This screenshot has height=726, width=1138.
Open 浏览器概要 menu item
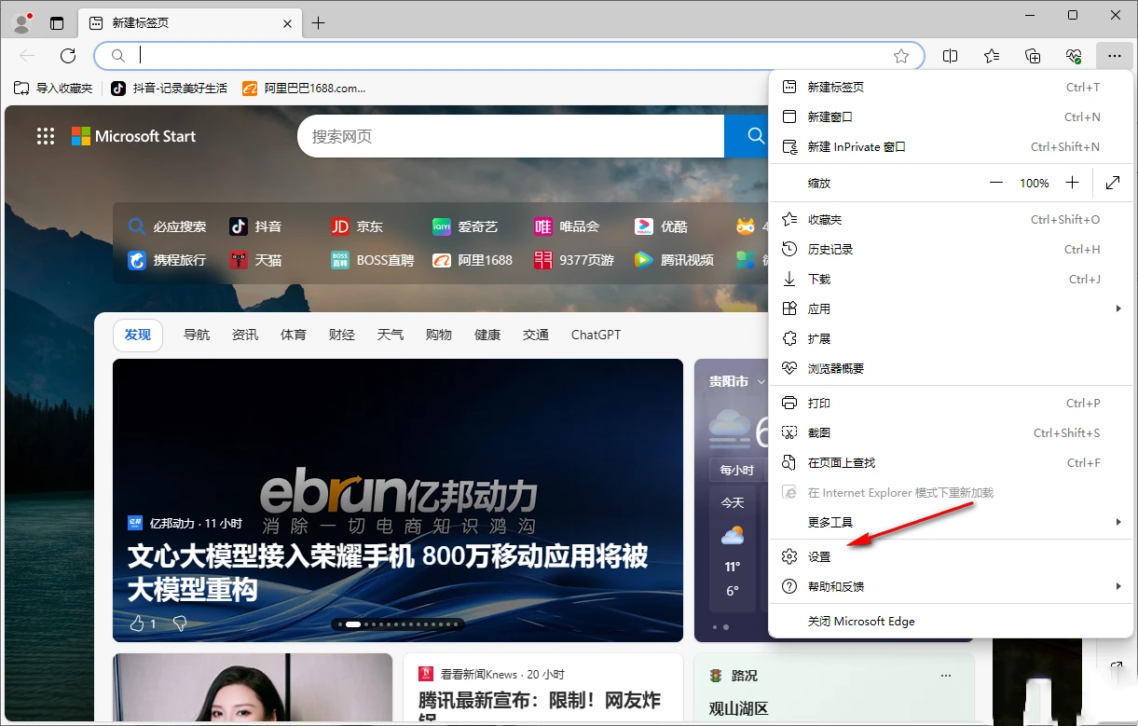click(x=951, y=368)
